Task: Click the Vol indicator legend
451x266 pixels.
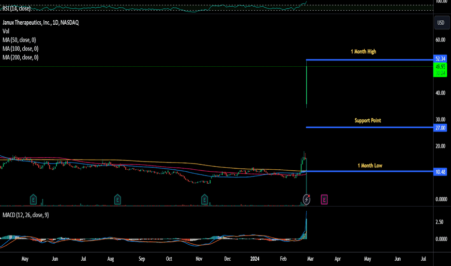Action: [6, 31]
